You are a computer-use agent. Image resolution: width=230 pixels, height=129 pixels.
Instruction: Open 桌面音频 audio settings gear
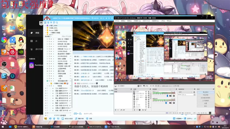(x=174, y=103)
